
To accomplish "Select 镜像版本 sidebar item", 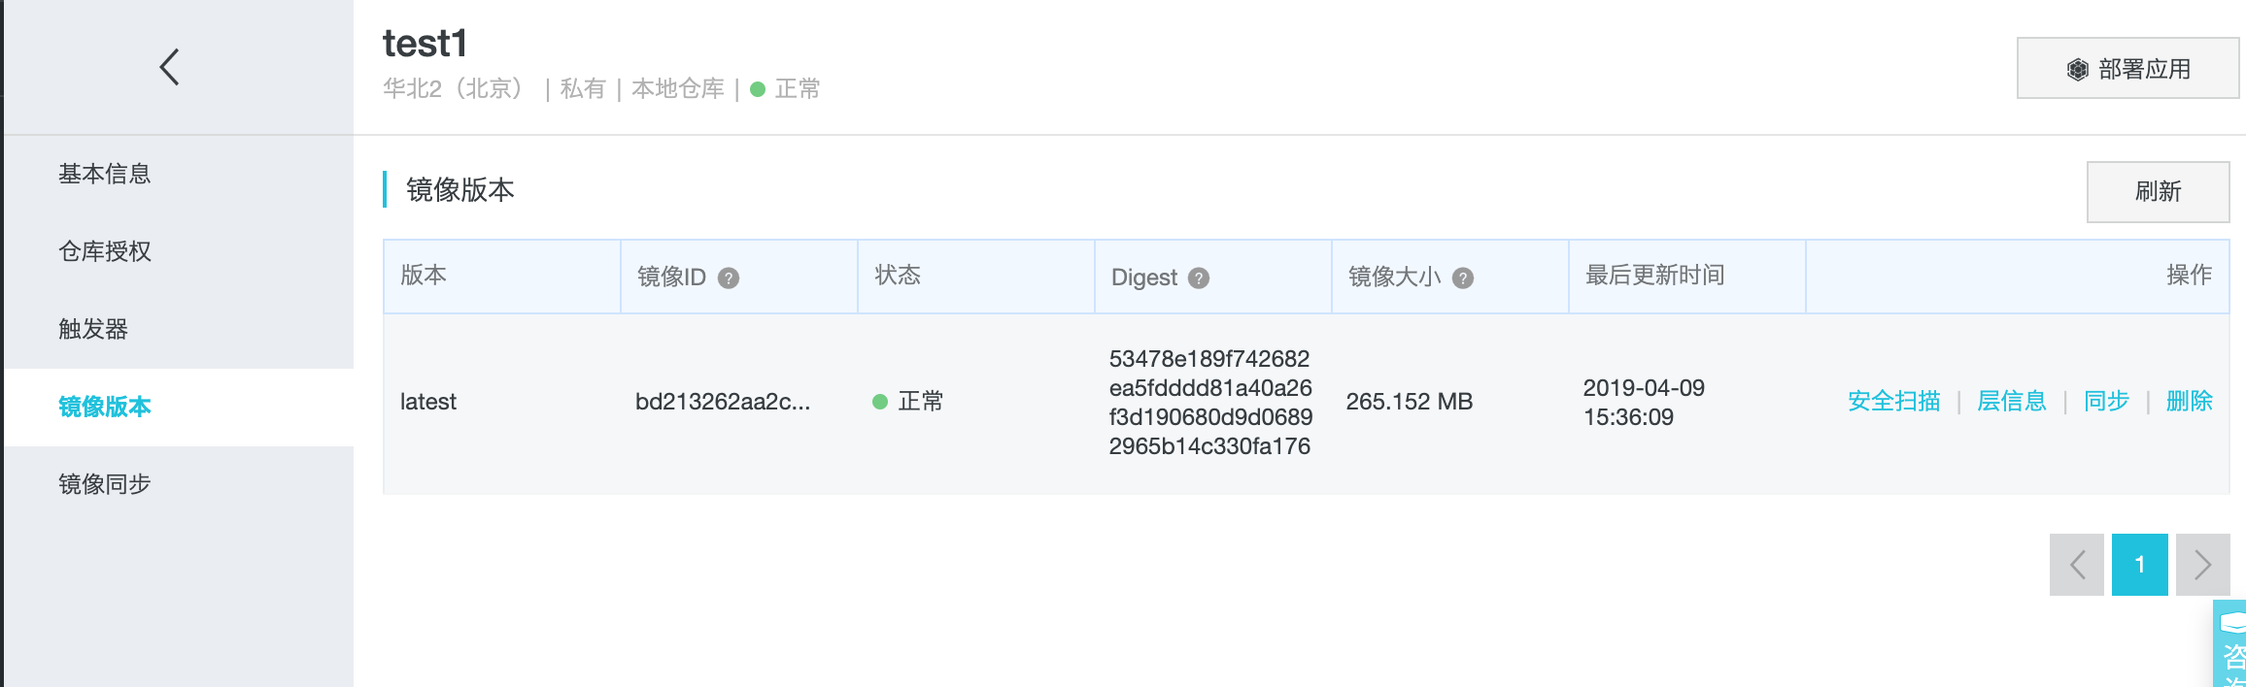I will (105, 407).
